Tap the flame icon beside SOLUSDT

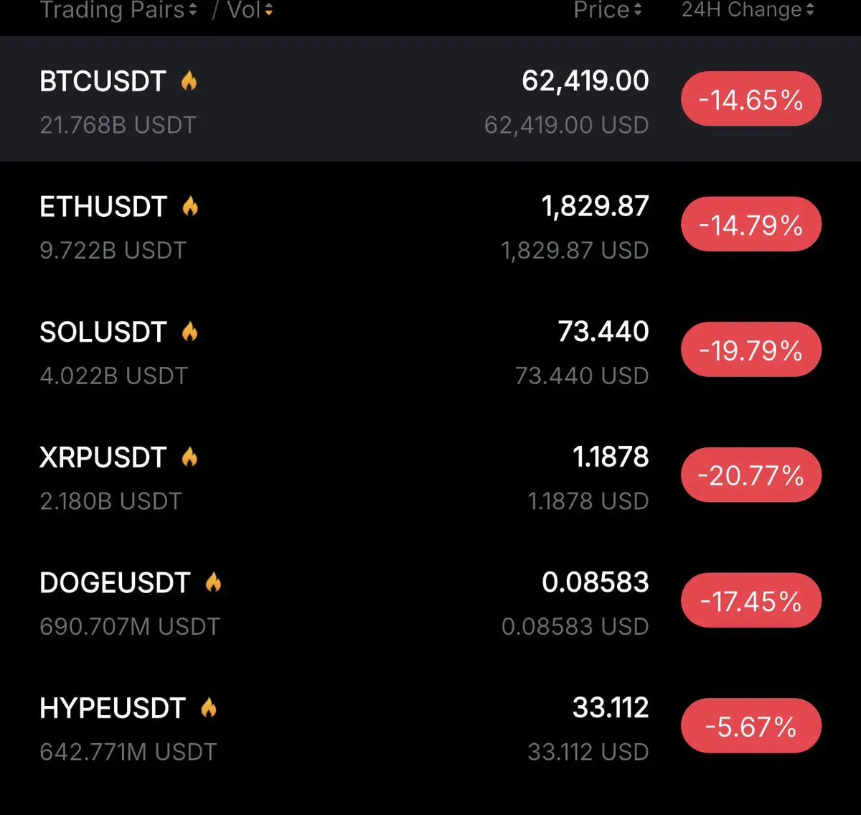coord(190,331)
